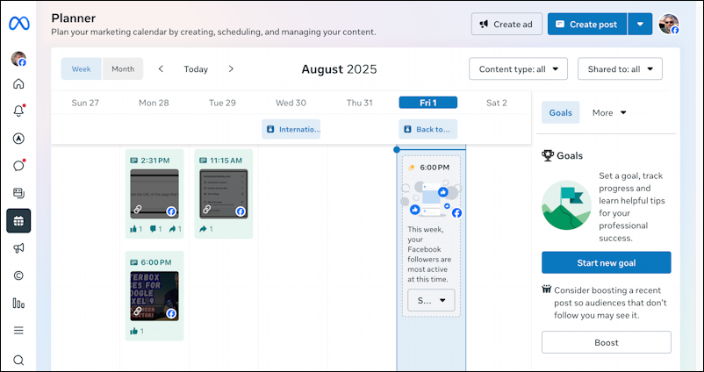Click the Search magnifier icon in sidebar
Viewport: 704px width, 372px height.
tap(18, 360)
